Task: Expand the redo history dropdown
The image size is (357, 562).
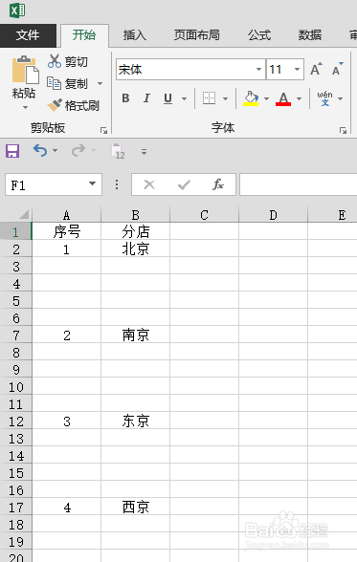Action: click(93, 151)
